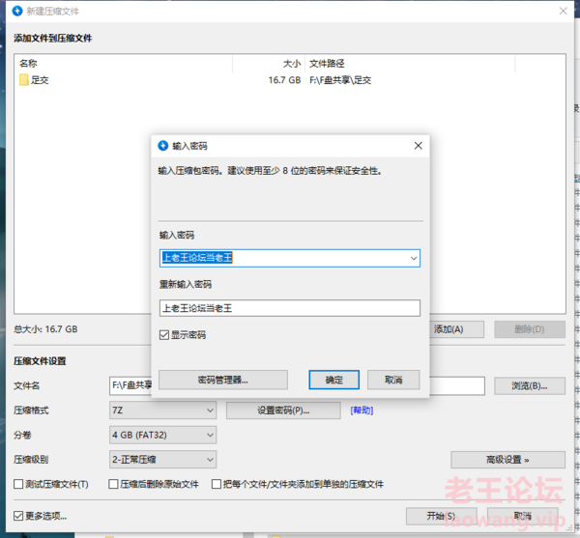The width and height of the screenshot is (580, 538).
Task: Click the 添加(A) button
Action: [456, 329]
